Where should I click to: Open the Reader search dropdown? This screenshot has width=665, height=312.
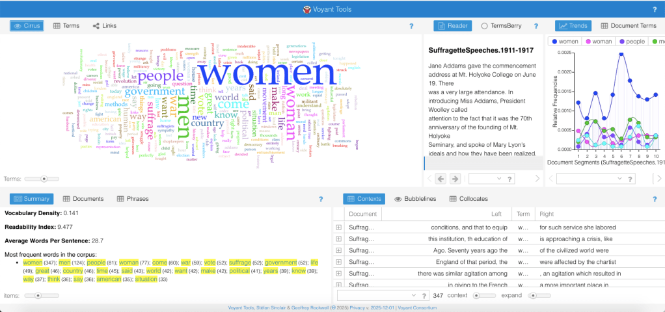(496, 178)
